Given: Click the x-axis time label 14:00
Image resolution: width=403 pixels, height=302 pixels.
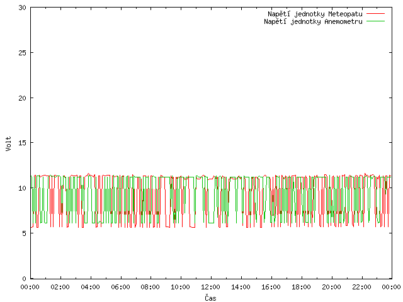Looking at the screenshot, I should pyautogui.click(x=241, y=287).
